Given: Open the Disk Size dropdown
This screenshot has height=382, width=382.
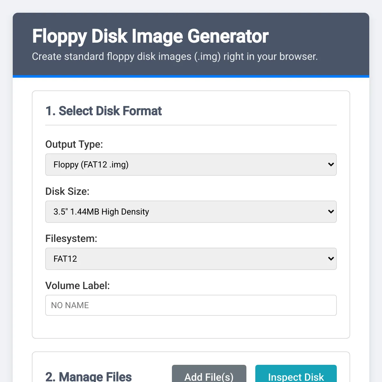Looking at the screenshot, I should coord(191,212).
